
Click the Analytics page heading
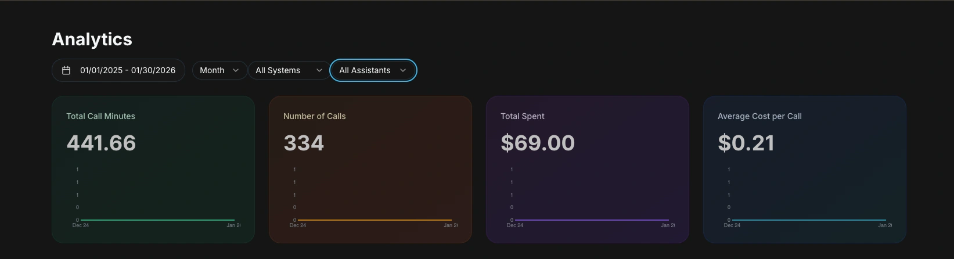(92, 39)
